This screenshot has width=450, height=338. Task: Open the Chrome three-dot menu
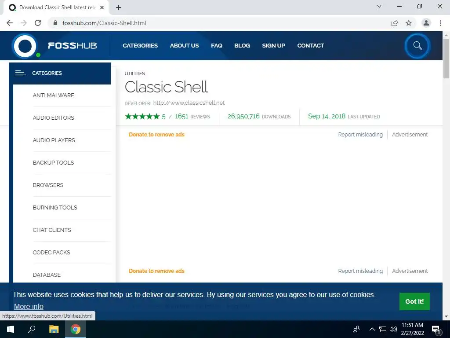tap(440, 23)
